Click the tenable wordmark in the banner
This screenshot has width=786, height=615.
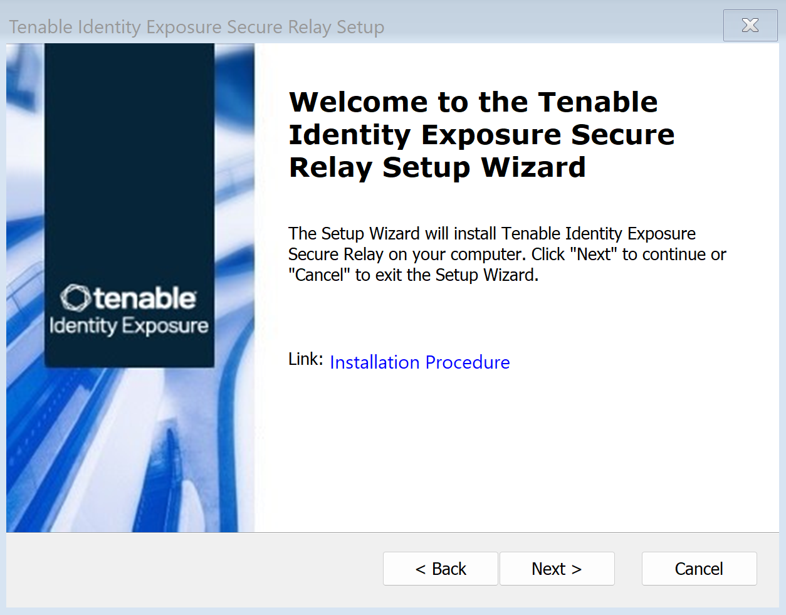coord(145,298)
